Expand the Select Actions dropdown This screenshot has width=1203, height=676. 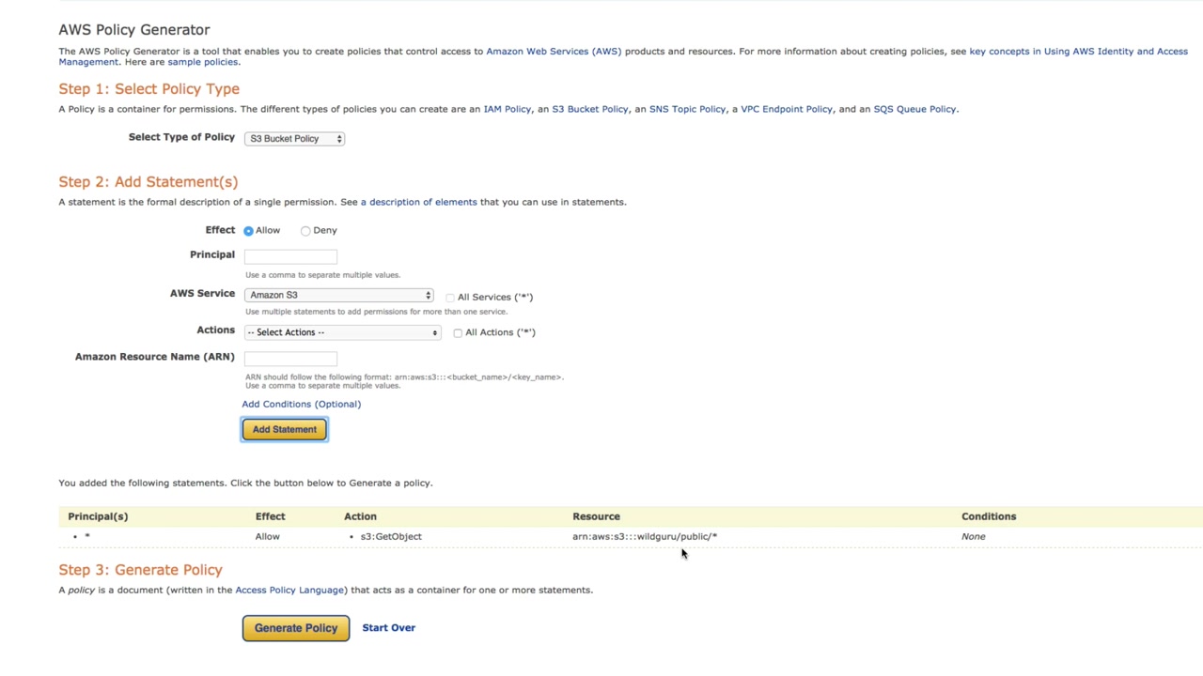click(342, 332)
